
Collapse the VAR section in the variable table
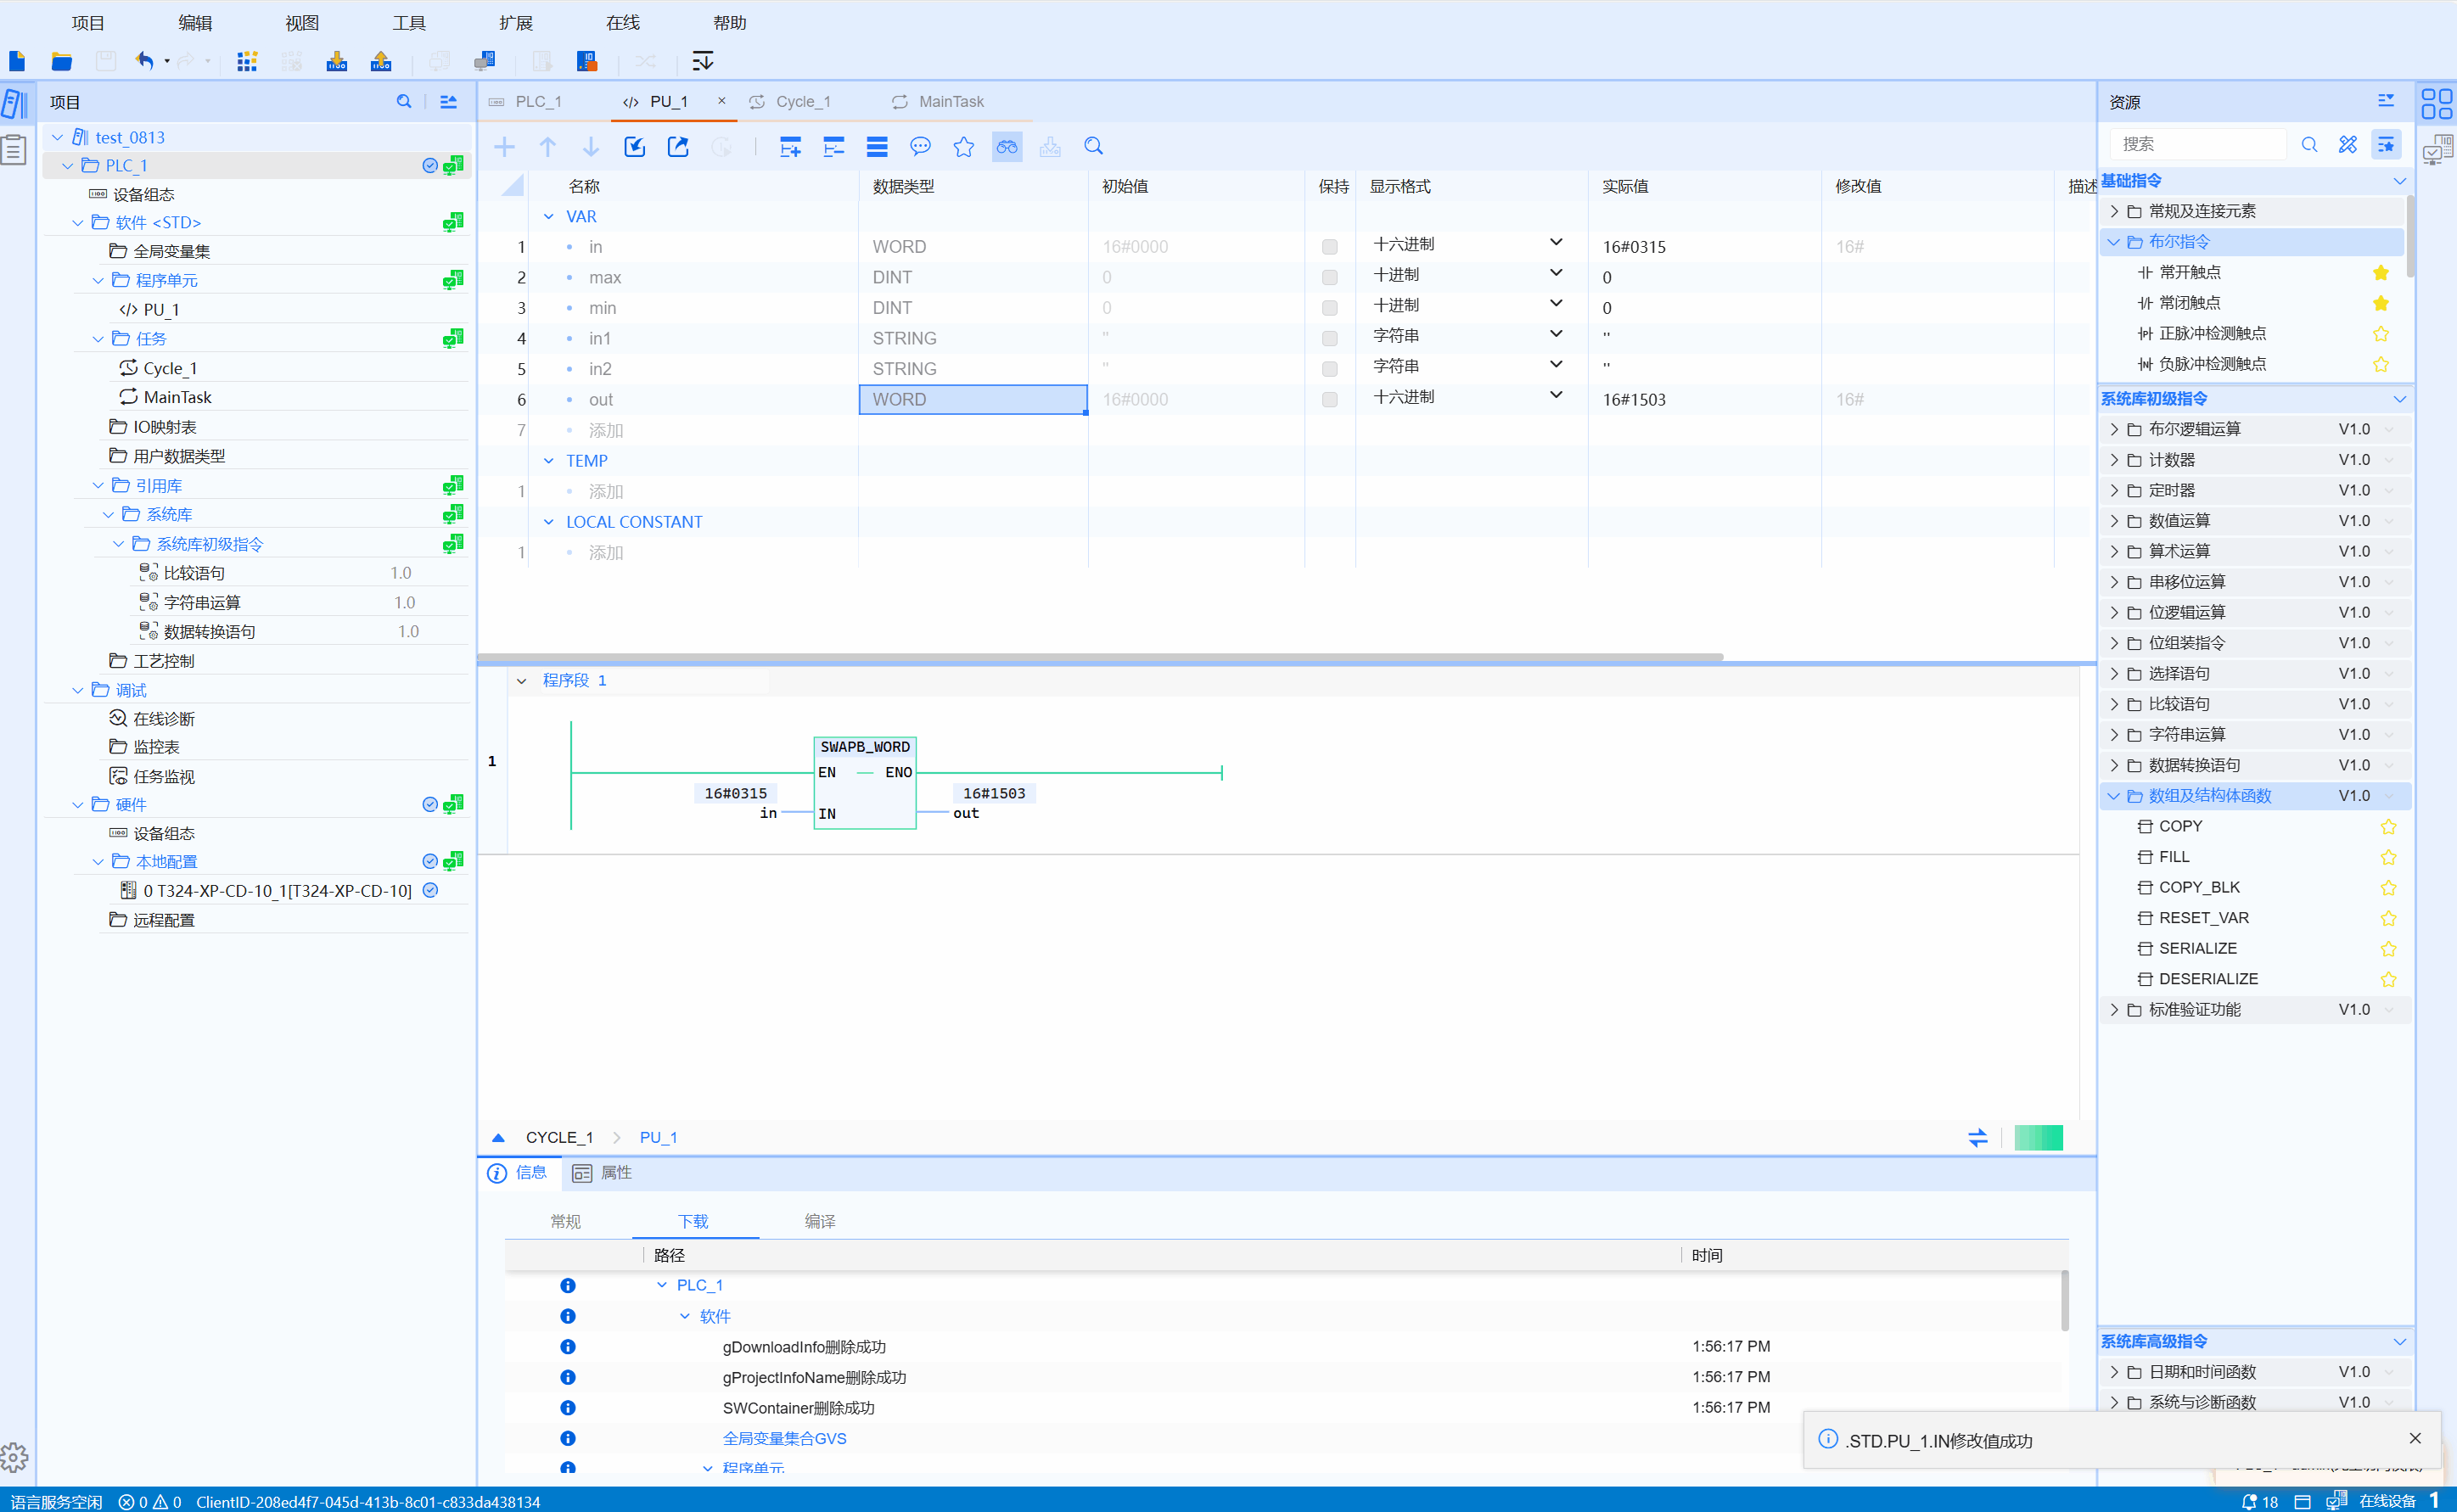[x=549, y=216]
